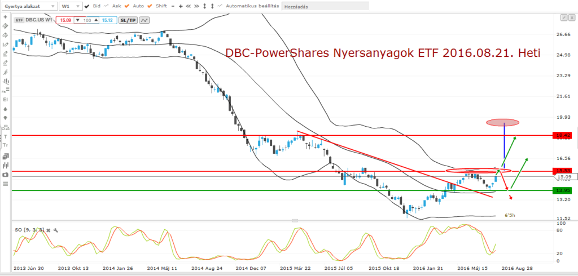Toggle Automatikus beállítás checkbox
Viewport: 578px width, 276px height.
pos(220,6)
